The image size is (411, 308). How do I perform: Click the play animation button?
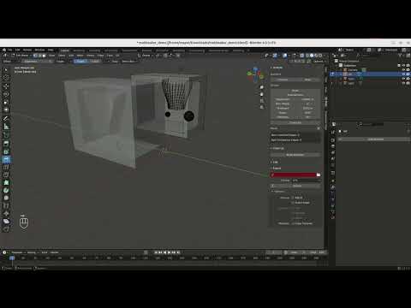(170, 252)
